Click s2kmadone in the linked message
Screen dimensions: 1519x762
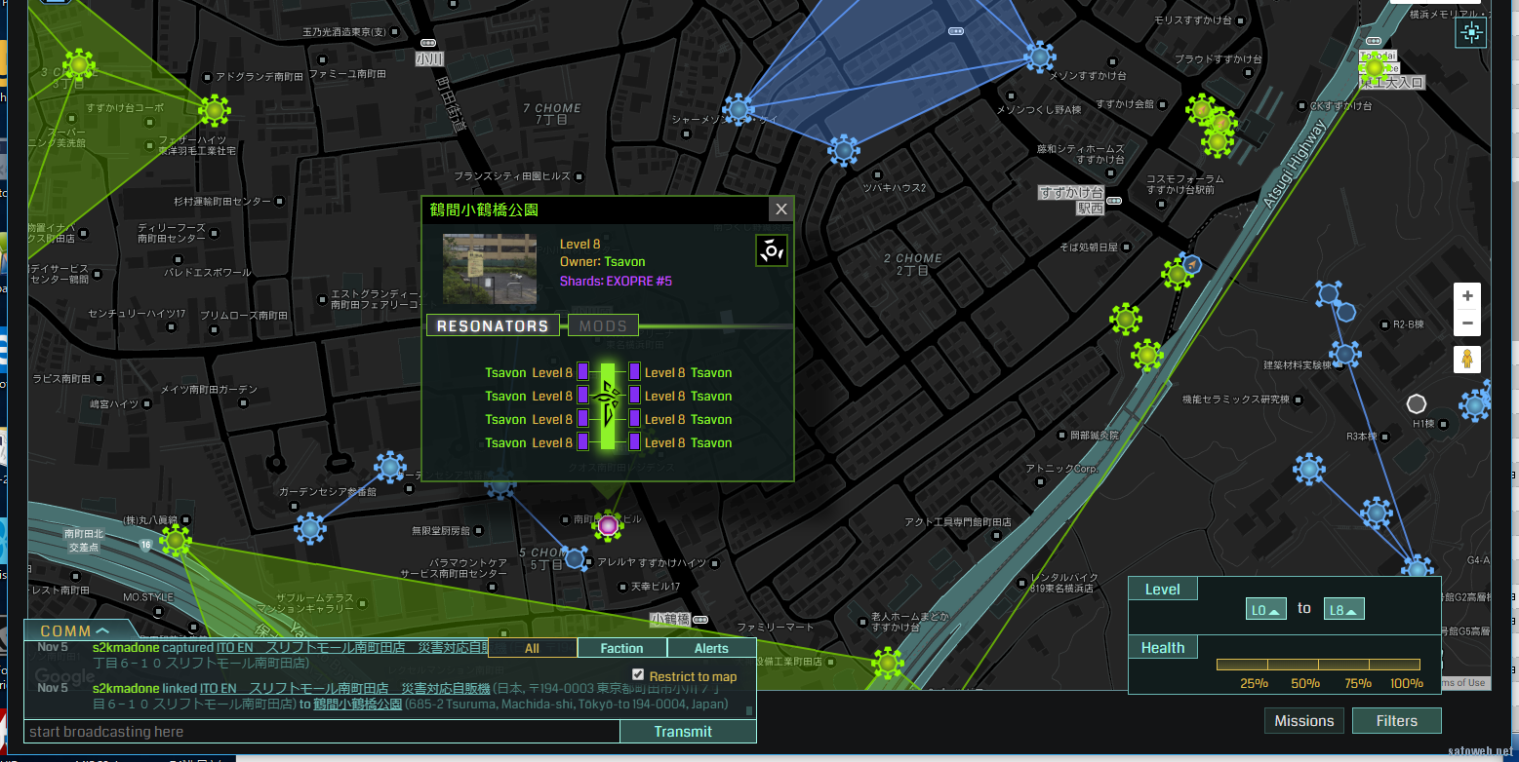pos(126,688)
